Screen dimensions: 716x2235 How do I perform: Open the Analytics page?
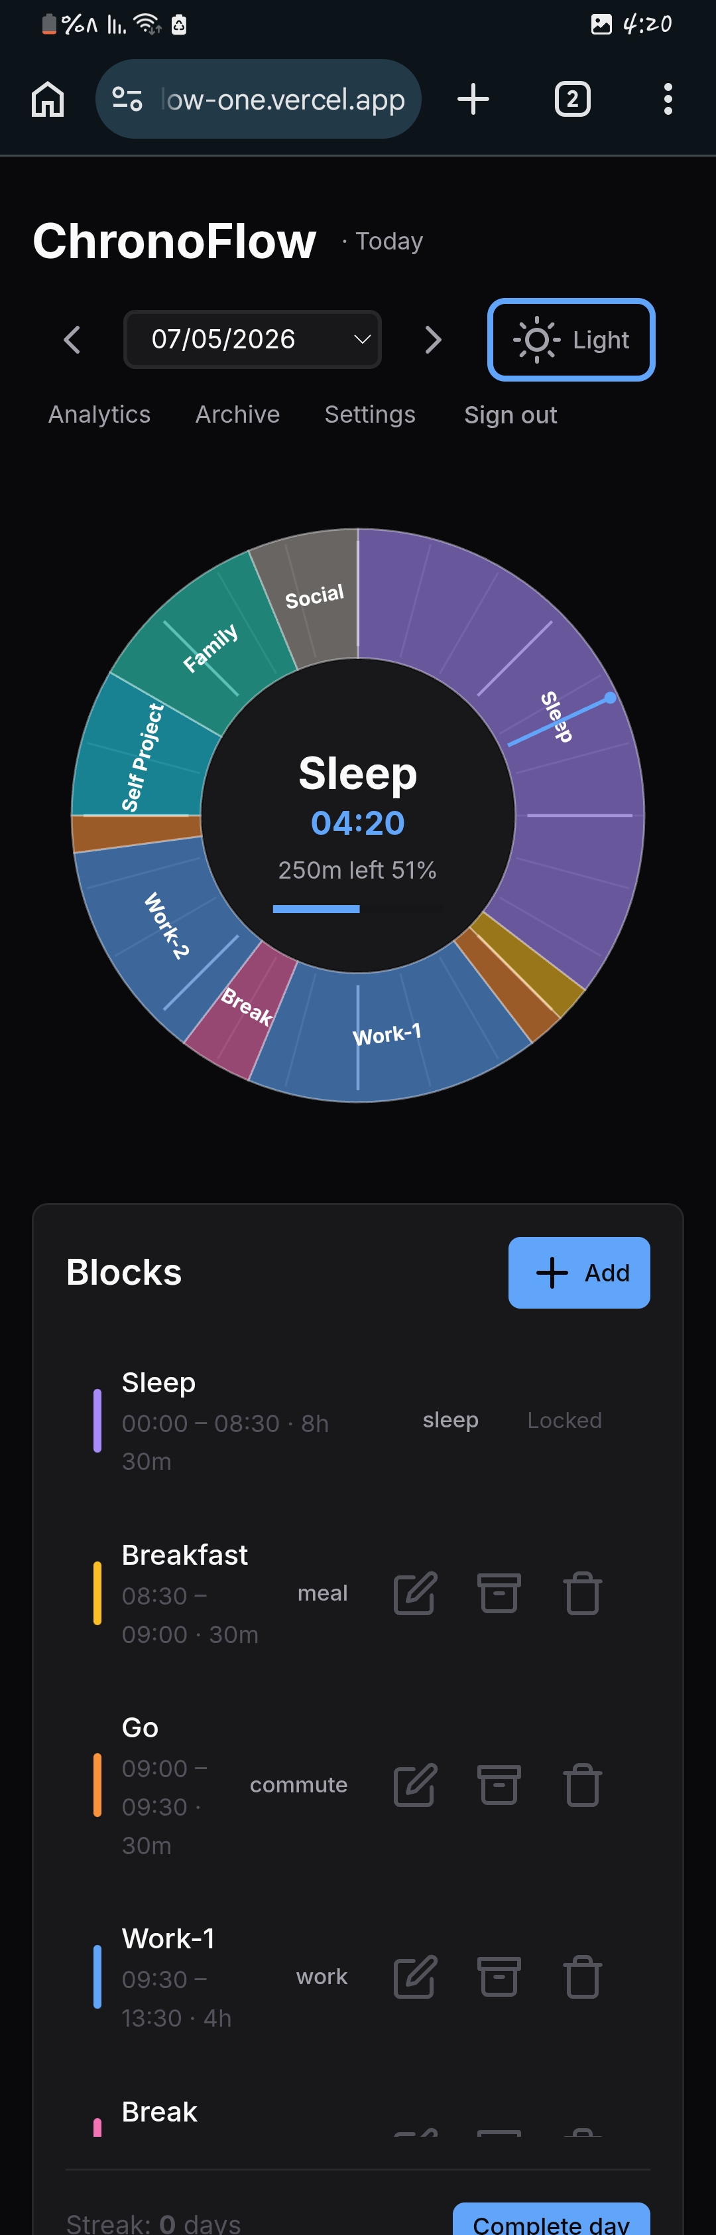(99, 415)
